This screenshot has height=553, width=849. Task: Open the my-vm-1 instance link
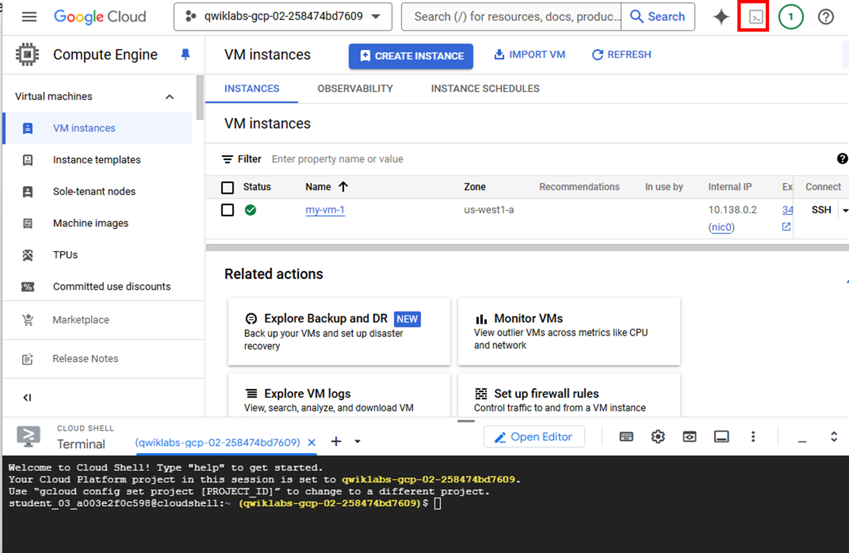coord(325,210)
